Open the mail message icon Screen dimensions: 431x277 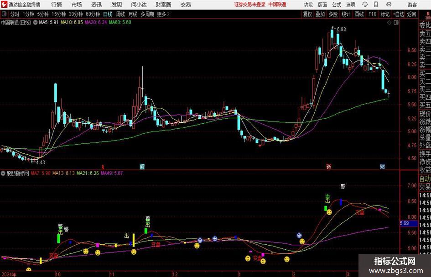(389, 5)
